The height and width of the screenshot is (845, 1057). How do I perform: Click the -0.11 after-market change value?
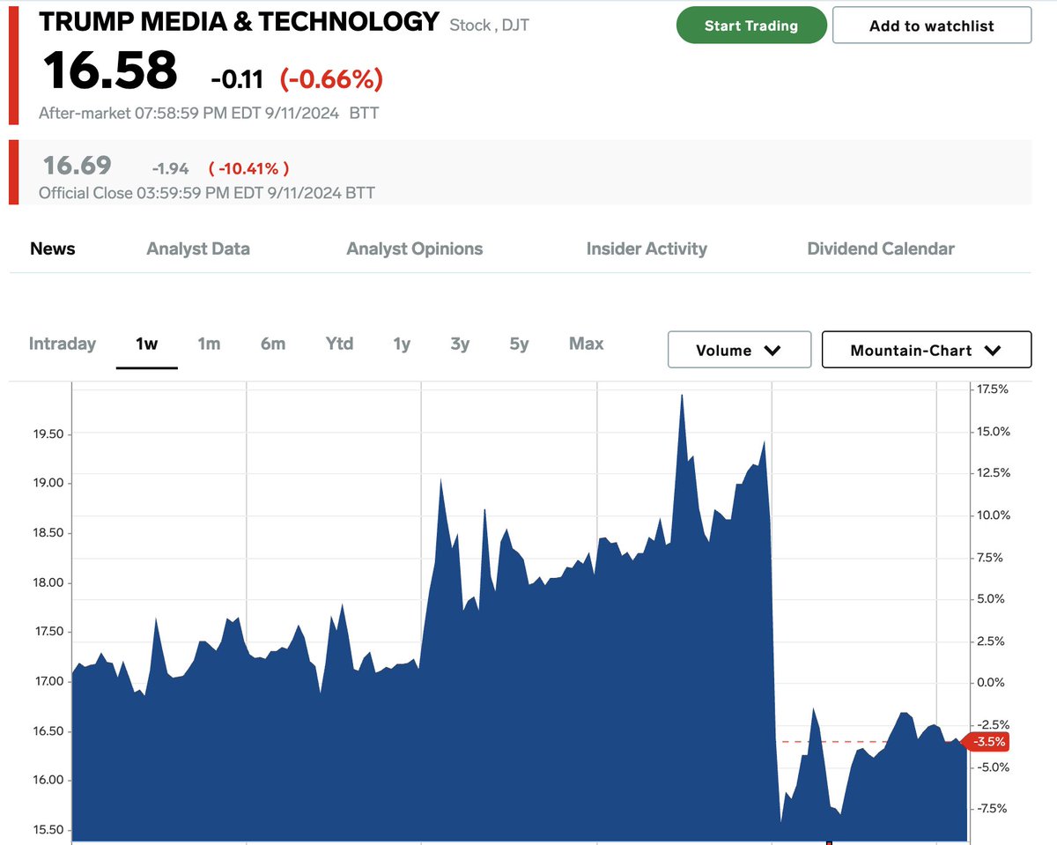[237, 79]
